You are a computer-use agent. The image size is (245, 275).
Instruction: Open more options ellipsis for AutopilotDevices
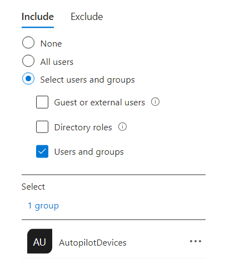196,241
